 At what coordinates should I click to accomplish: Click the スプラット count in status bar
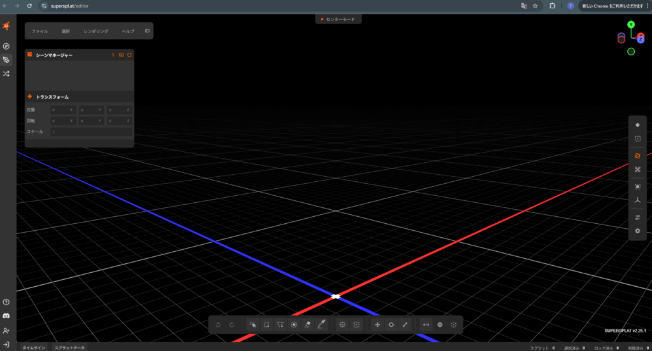(542, 348)
